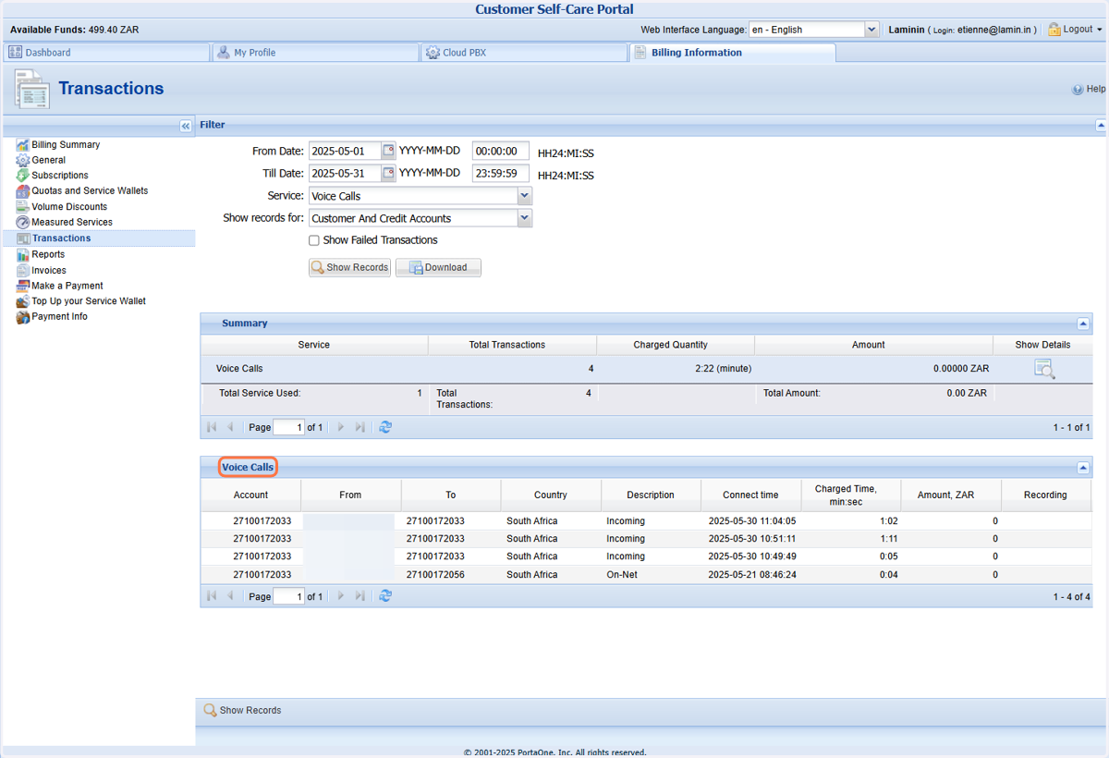Select the Voice Calls summary row
Viewport: 1109px width, 758px height.
coord(646,369)
